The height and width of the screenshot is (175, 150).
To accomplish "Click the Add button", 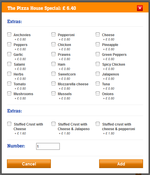I will (x=121, y=164).
